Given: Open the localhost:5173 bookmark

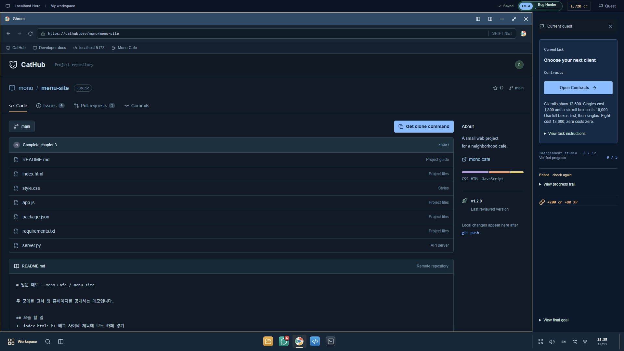Looking at the screenshot, I should click(x=89, y=48).
